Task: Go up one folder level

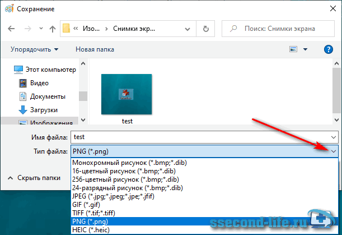Action: 52,29
